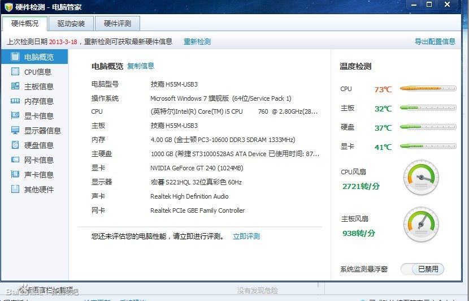The width and height of the screenshot is (469, 301).
Task: Click the 电脑管家 shield logo in title bar
Action: click(8, 7)
